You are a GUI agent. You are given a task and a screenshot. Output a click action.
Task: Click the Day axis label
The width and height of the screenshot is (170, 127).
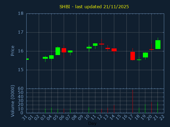[x=92, y=123]
